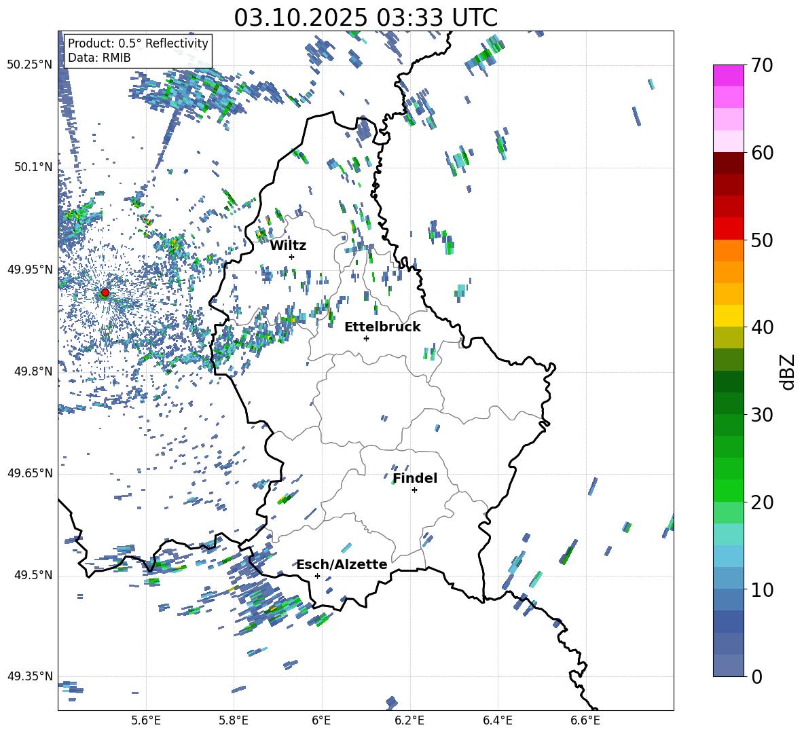Click the 49.35°N latitude tick label
This screenshot has height=734, width=804.
tap(30, 676)
